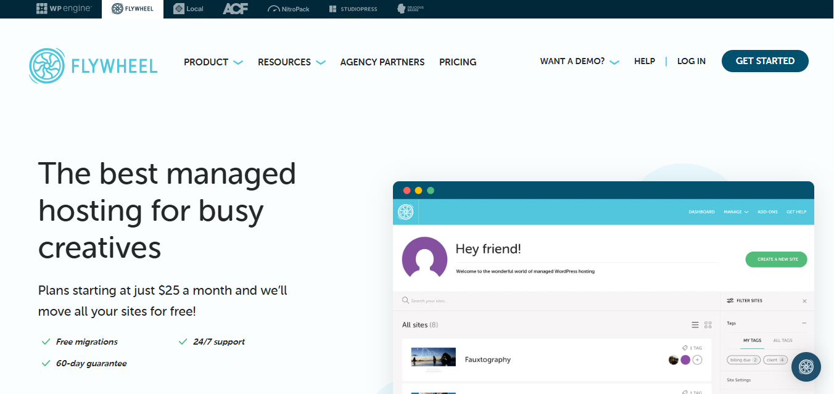The image size is (834, 394).
Task: Click the yellow window dot in the mockup
Action: click(x=418, y=191)
